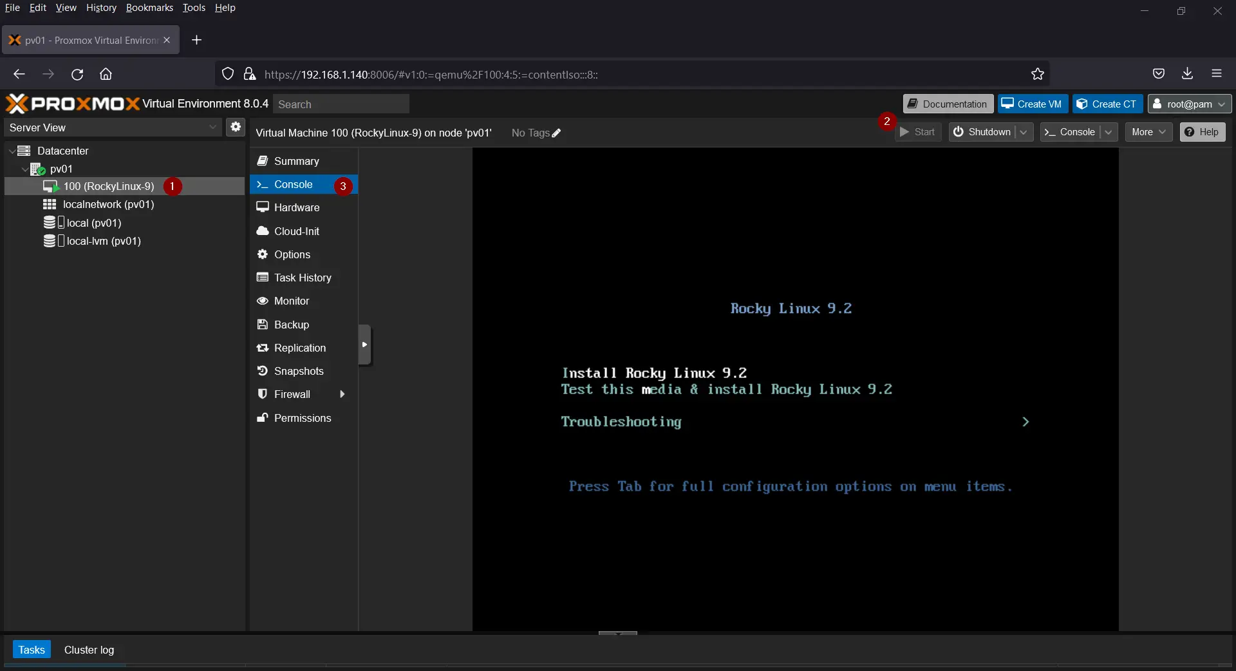The height and width of the screenshot is (671, 1236).
Task: Click the Help button
Action: coord(1203,132)
